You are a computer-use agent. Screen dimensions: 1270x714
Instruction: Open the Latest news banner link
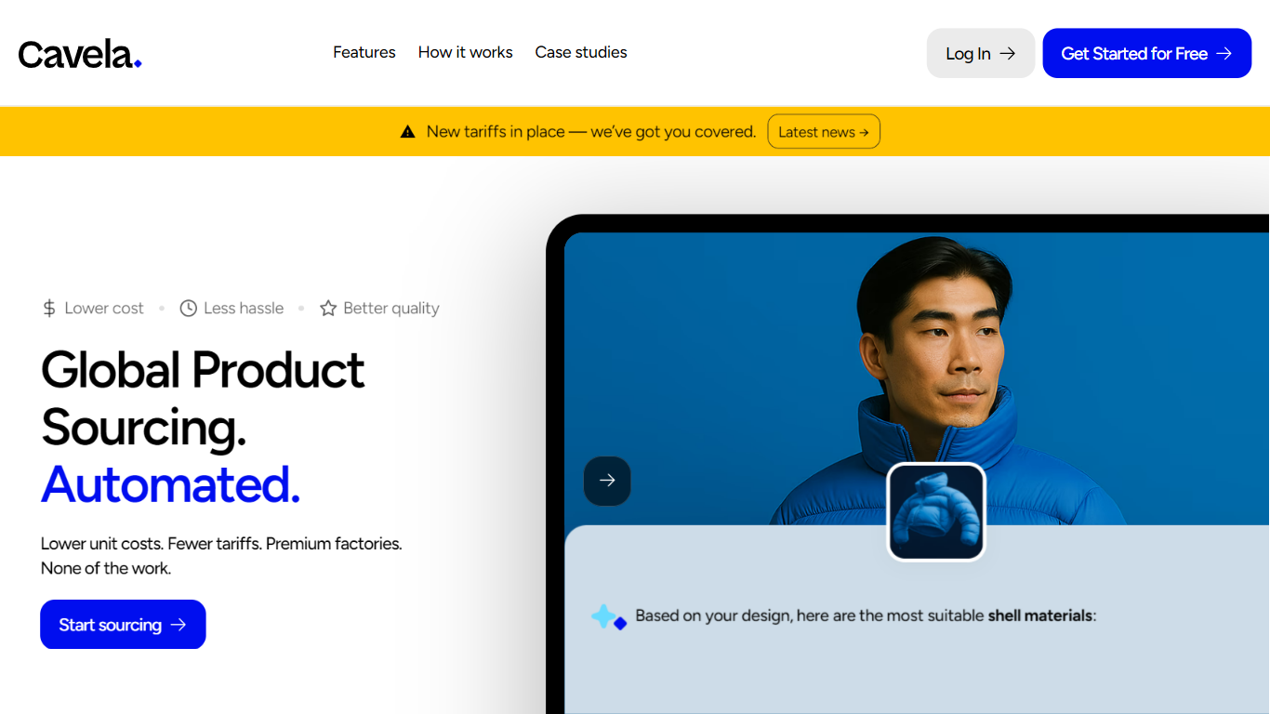tap(824, 132)
